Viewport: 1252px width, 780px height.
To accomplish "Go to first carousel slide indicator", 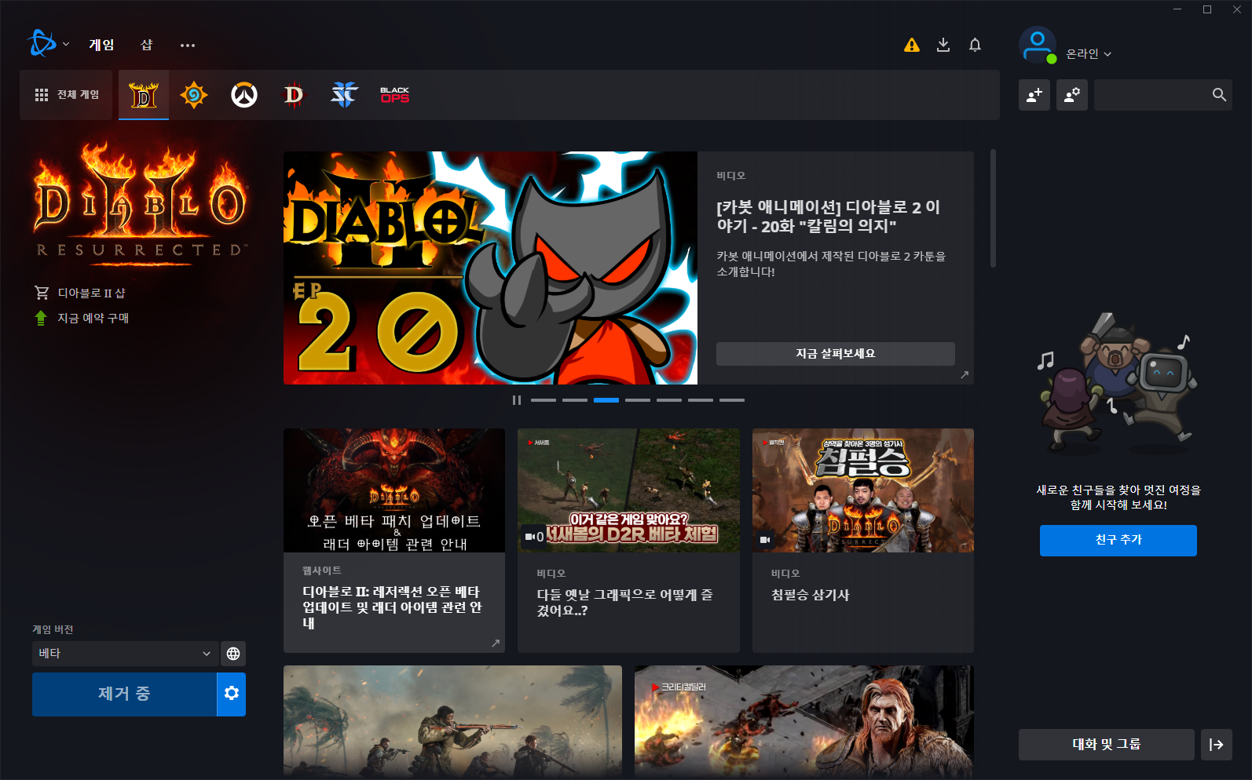I will pos(544,400).
